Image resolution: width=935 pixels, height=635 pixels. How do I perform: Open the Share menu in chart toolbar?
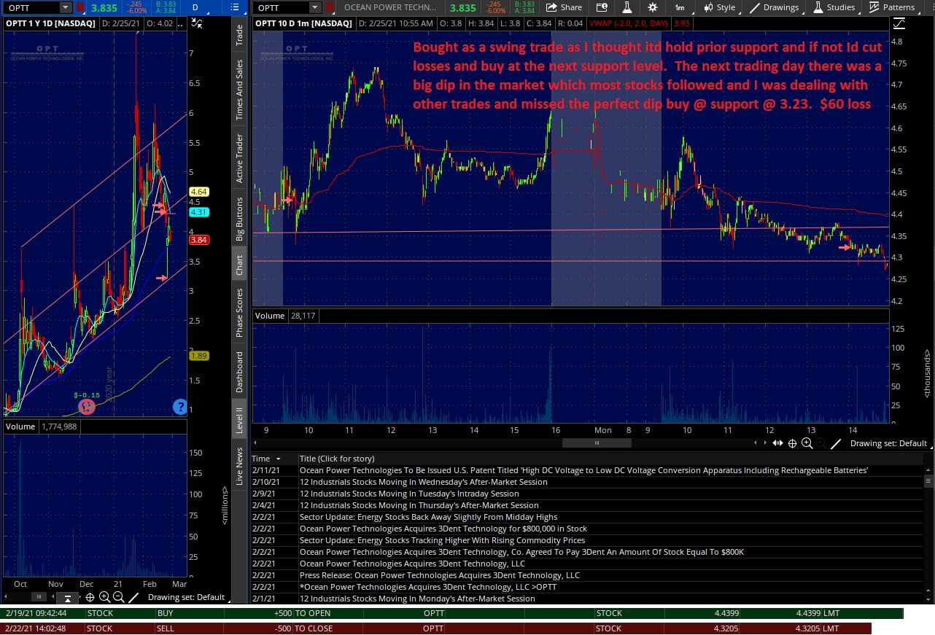click(x=564, y=7)
